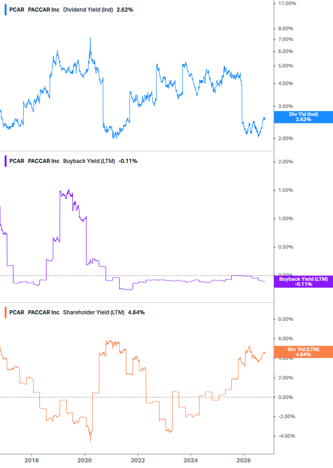
Task: Click the 2026 label on the time axis
Action: pos(244,461)
